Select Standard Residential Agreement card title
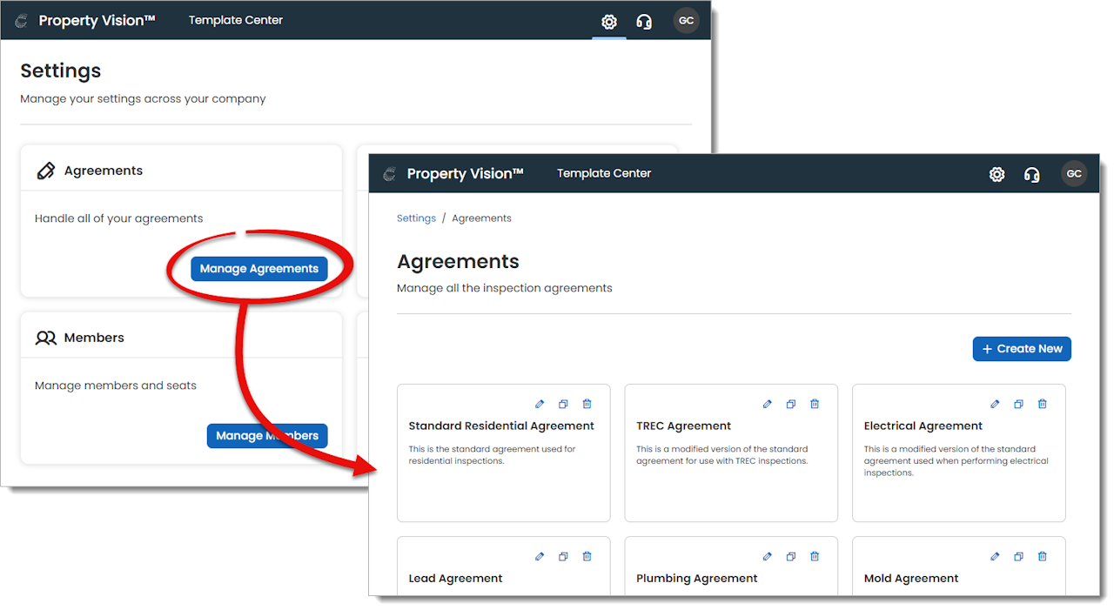 point(501,426)
